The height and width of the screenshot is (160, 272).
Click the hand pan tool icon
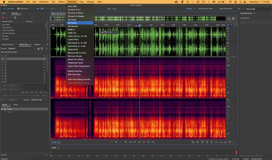tap(229, 142)
